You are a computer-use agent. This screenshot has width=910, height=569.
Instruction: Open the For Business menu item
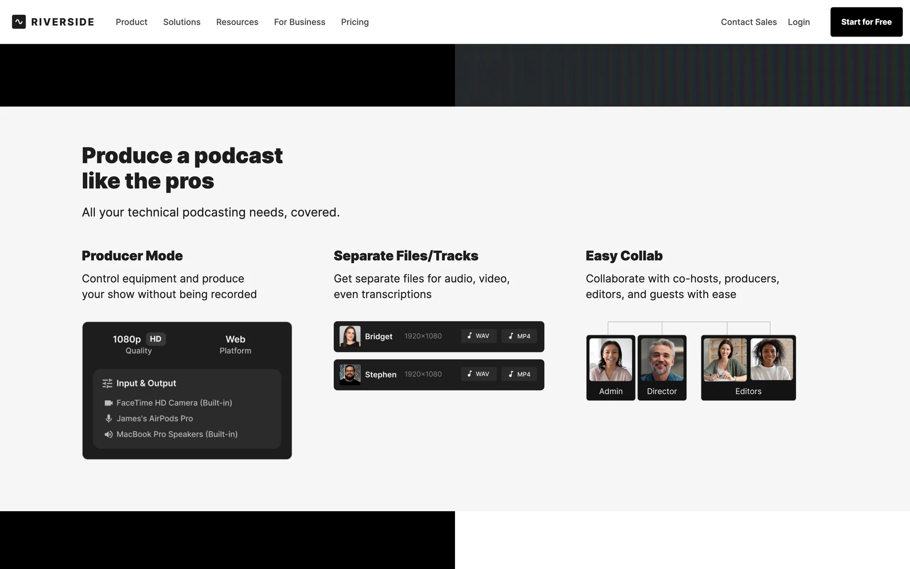point(300,22)
